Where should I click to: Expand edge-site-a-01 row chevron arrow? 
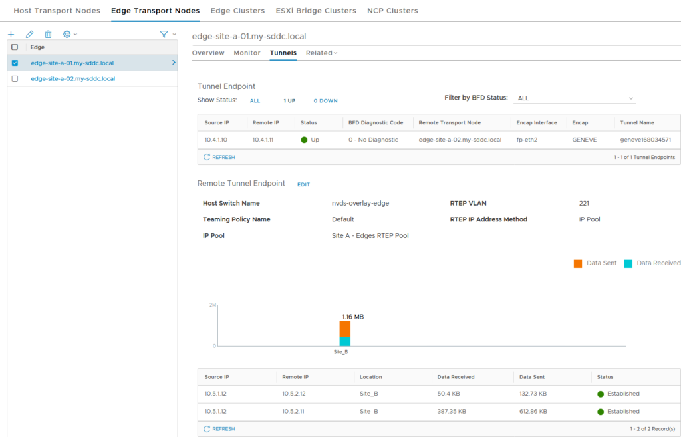pos(174,63)
